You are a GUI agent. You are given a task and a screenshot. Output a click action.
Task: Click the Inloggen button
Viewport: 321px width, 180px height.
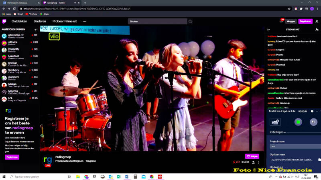click(x=291, y=21)
